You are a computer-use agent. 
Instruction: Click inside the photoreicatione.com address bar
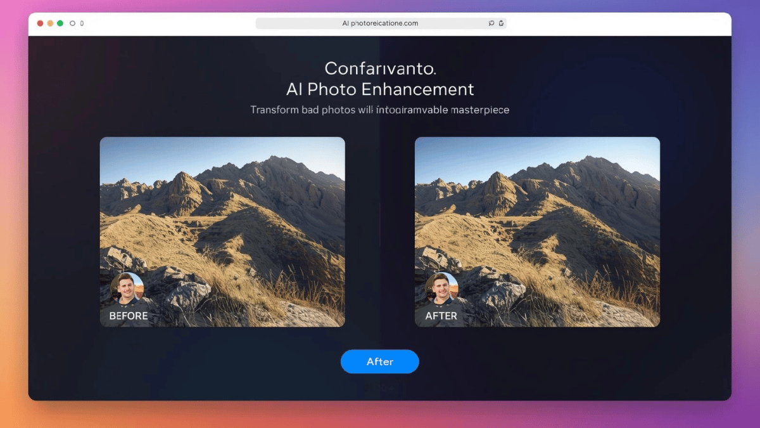380,23
